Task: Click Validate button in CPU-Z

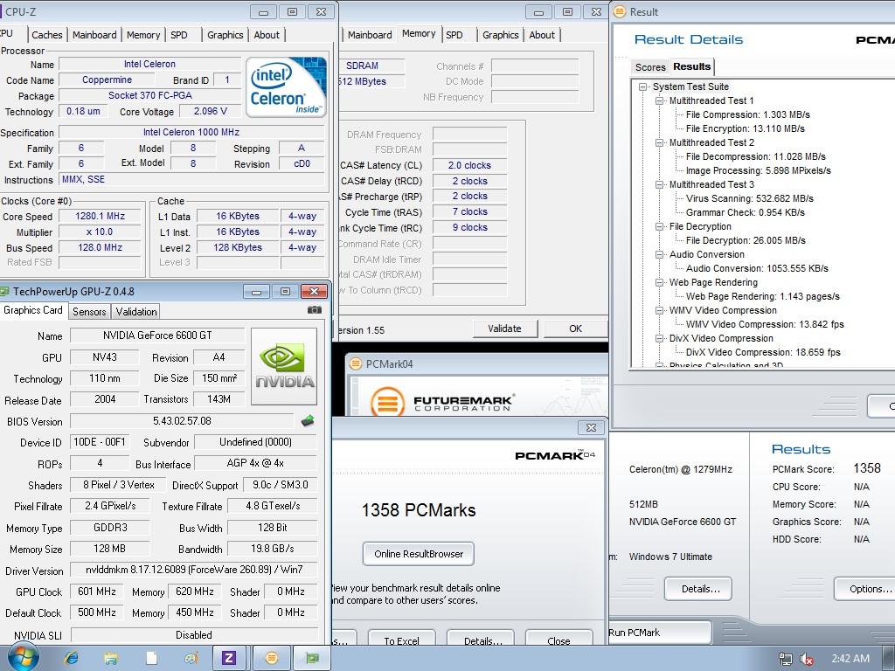Action: coord(504,329)
